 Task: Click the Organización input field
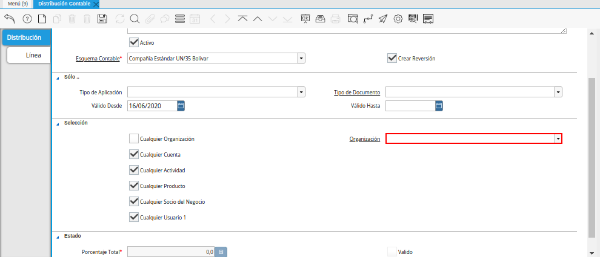pyautogui.click(x=470, y=138)
